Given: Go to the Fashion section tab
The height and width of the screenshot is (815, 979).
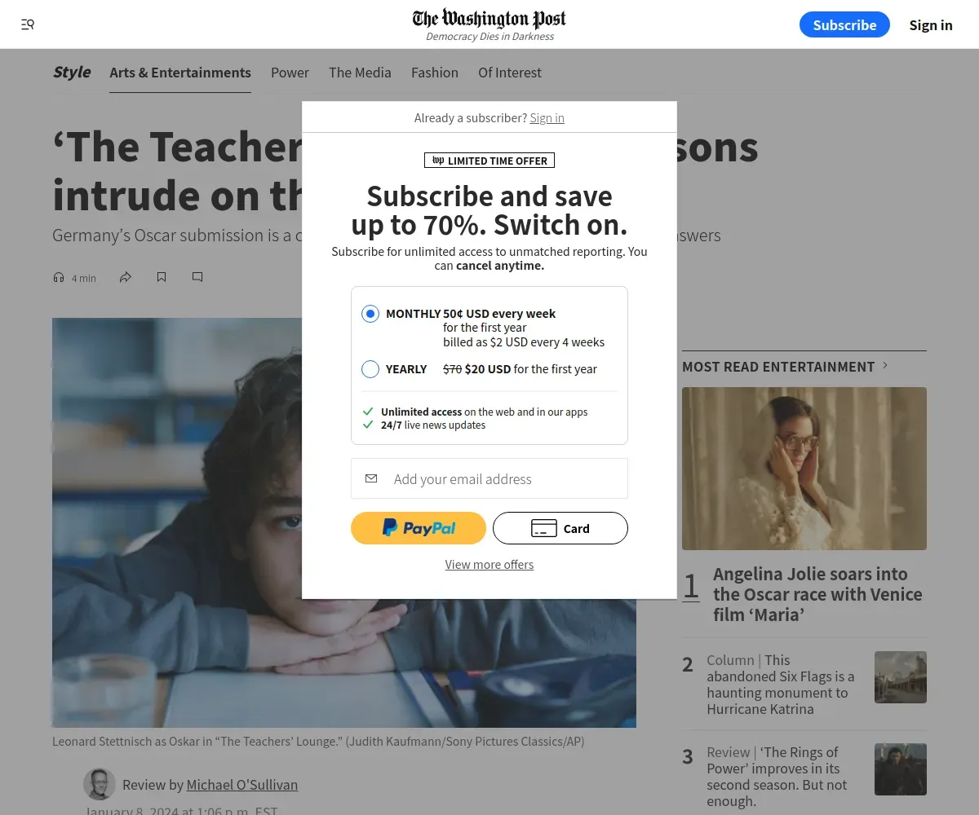Looking at the screenshot, I should (435, 73).
